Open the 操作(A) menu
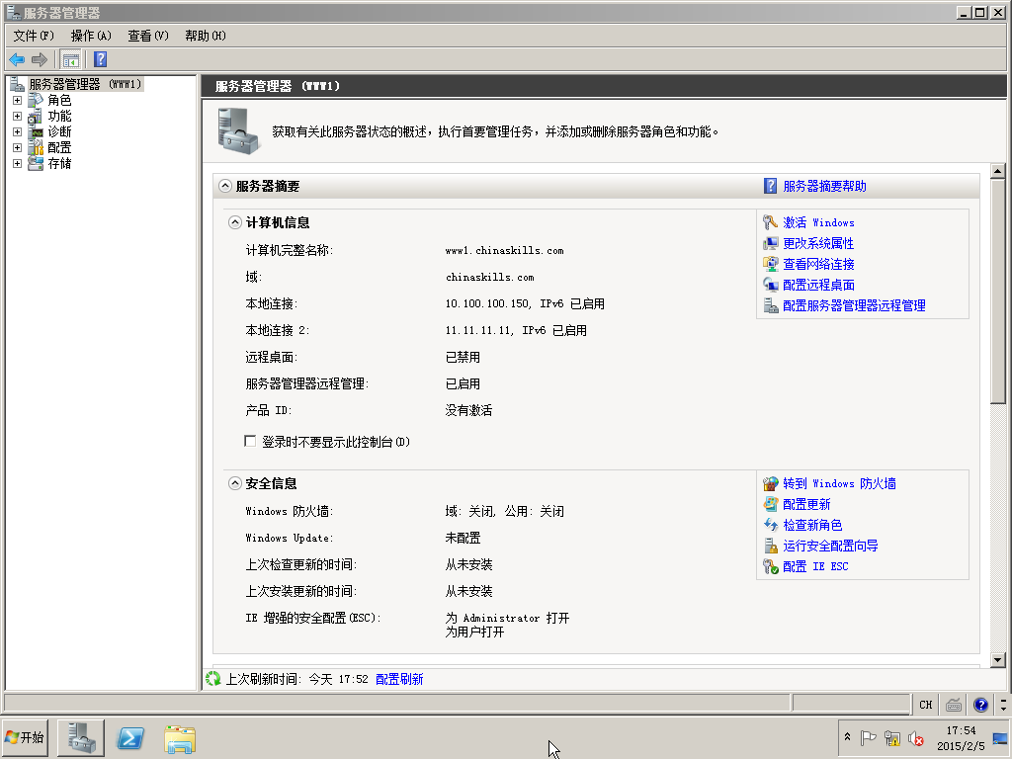The width and height of the screenshot is (1012, 759). tap(91, 36)
